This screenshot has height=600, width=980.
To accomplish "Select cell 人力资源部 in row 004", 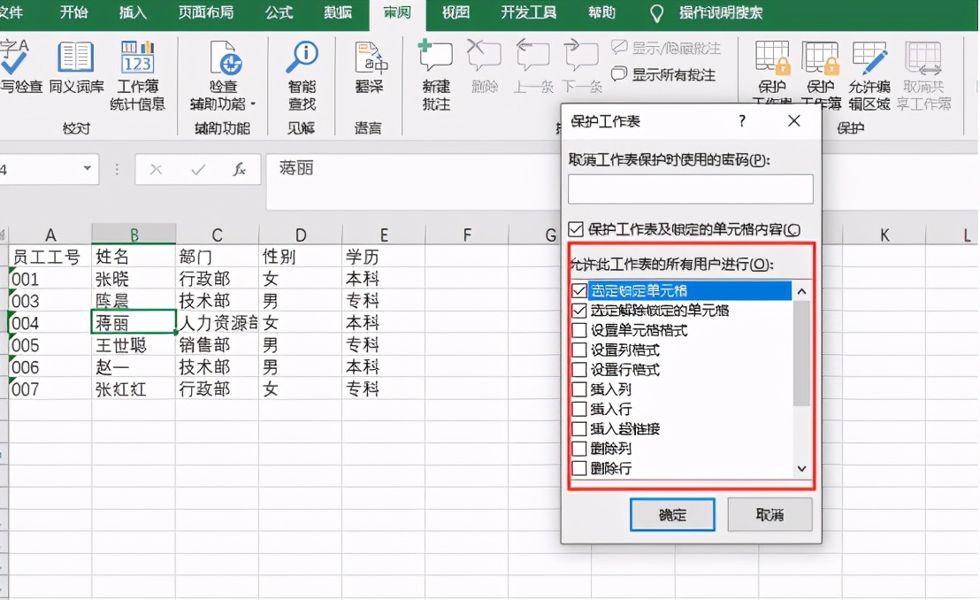I will [217, 323].
